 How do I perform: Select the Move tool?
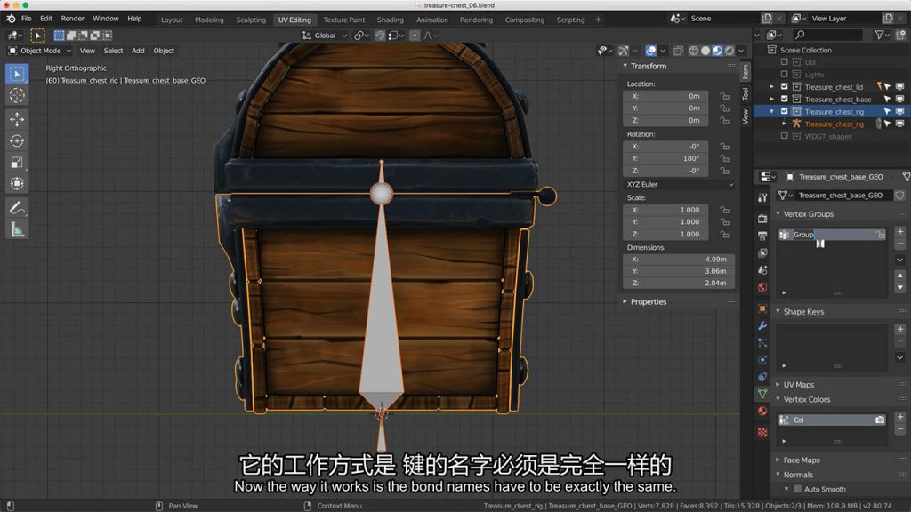click(17, 119)
